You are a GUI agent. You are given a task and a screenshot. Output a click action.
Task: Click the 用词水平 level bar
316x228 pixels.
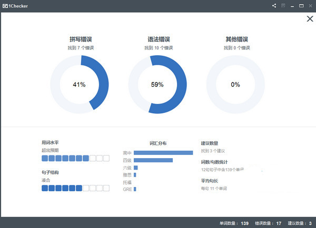pos(75,158)
